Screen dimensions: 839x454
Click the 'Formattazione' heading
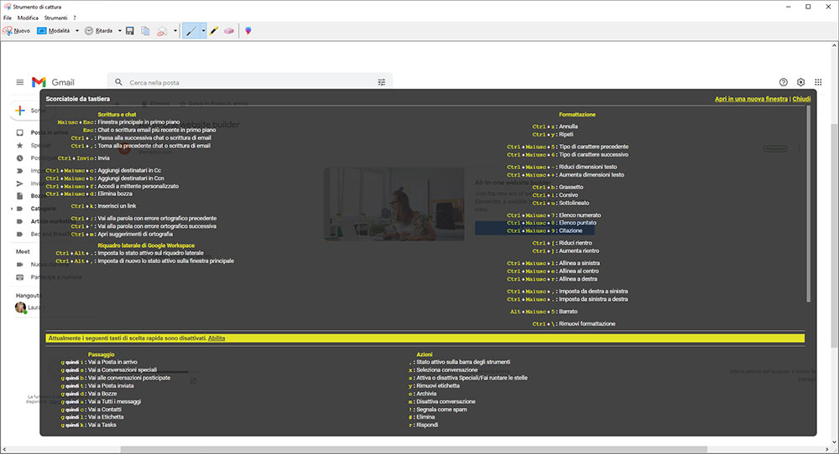[577, 114]
